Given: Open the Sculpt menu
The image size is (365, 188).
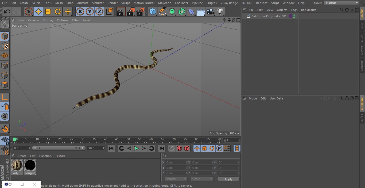Looking at the screenshot, I should (x=125, y=3).
